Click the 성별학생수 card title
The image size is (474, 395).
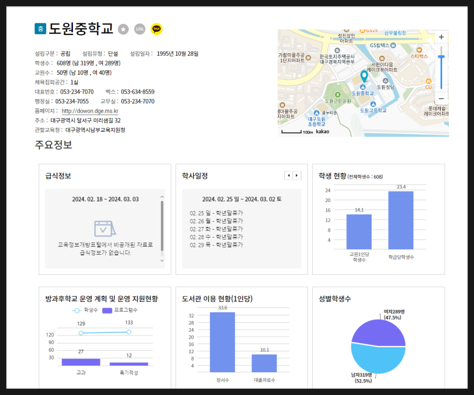(x=335, y=299)
